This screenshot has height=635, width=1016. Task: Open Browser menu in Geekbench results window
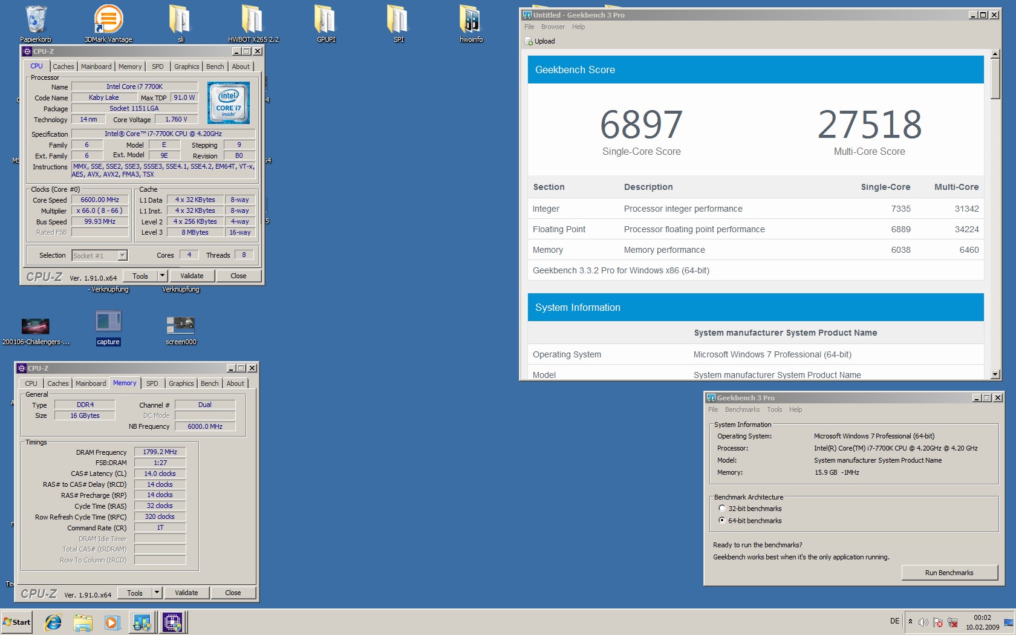click(x=553, y=27)
